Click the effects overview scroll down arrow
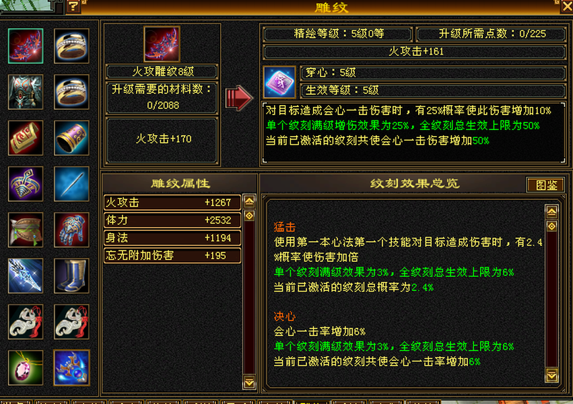This screenshot has height=404, width=573. pos(551,375)
